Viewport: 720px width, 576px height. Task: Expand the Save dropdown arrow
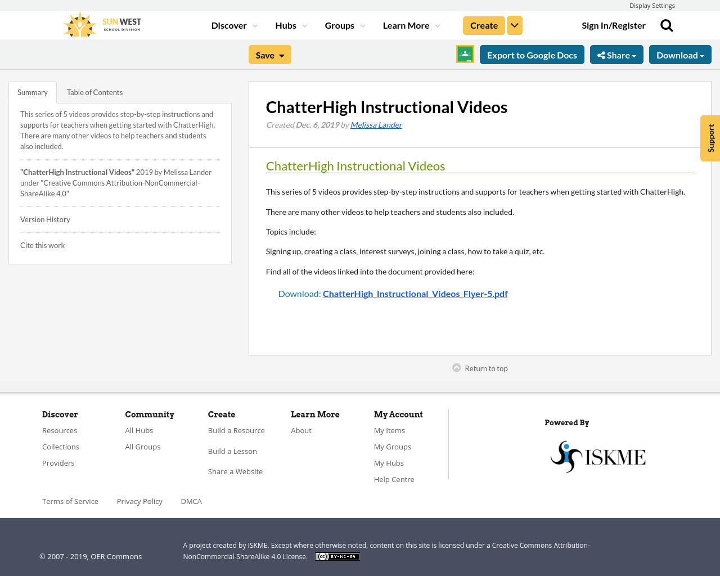[281, 54]
